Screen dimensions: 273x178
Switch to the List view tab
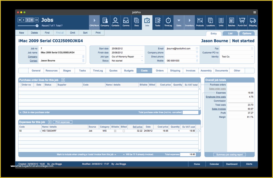[x=230, y=33]
